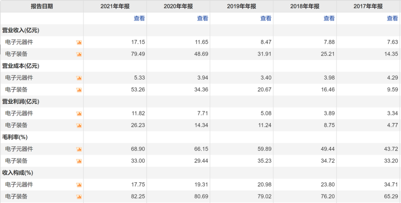Open chart icon for 电子元器件 under 收入构成
The width and height of the screenshot is (401, 203).
pos(79,185)
